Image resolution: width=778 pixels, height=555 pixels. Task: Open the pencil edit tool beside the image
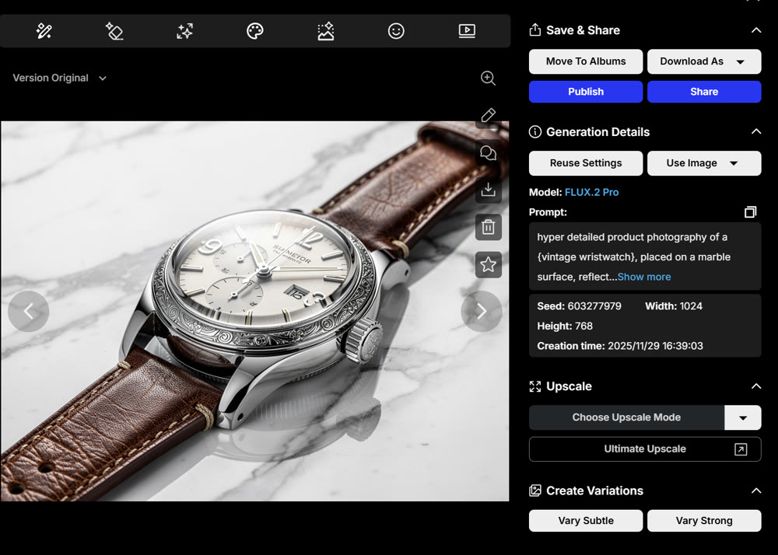pyautogui.click(x=488, y=115)
